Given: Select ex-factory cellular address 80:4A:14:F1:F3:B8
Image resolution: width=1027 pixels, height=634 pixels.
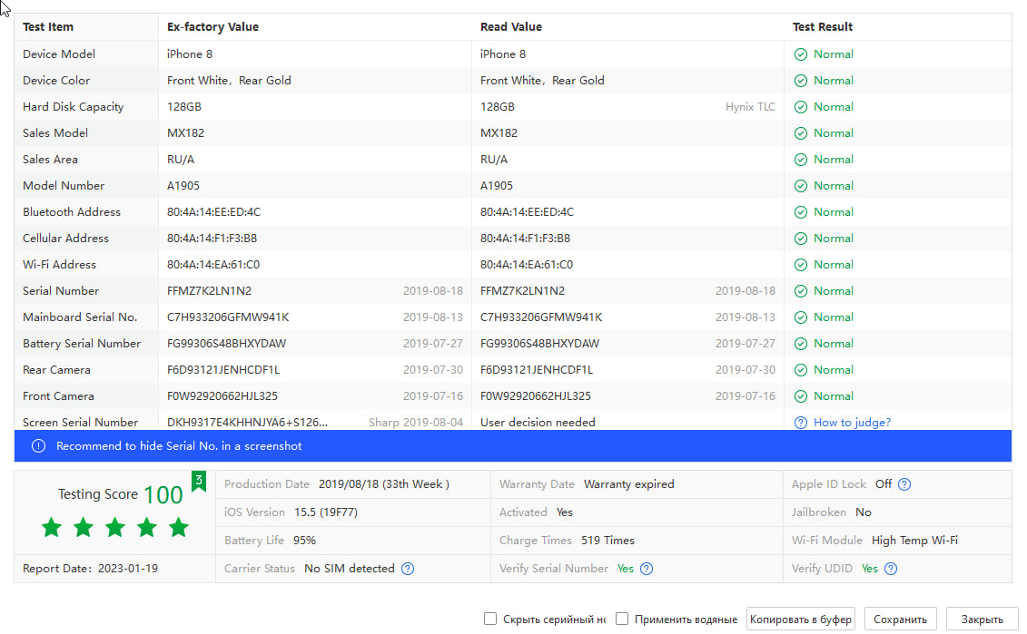Looking at the screenshot, I should click(x=212, y=239).
